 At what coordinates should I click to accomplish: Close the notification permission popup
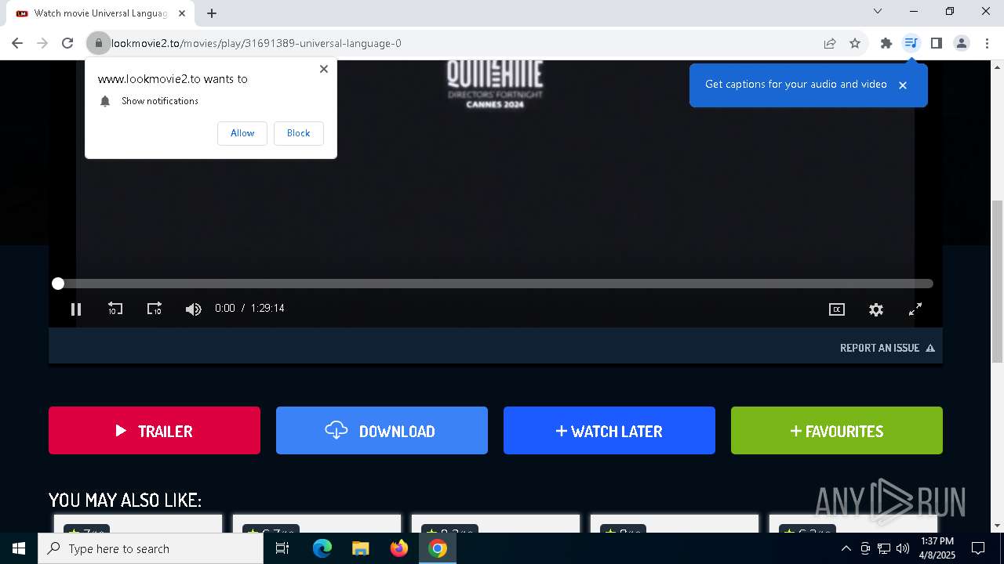(324, 69)
